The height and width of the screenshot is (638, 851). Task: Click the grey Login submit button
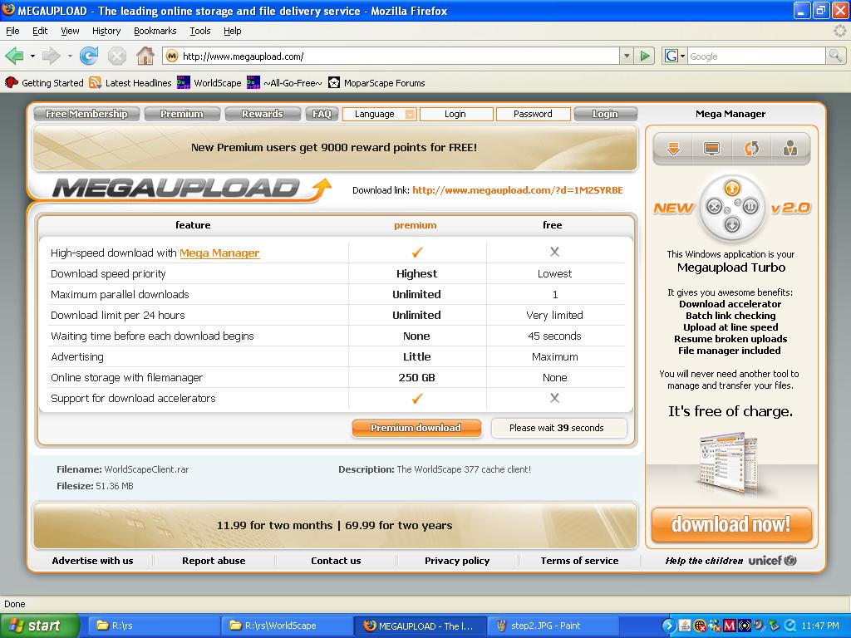pyautogui.click(x=605, y=114)
